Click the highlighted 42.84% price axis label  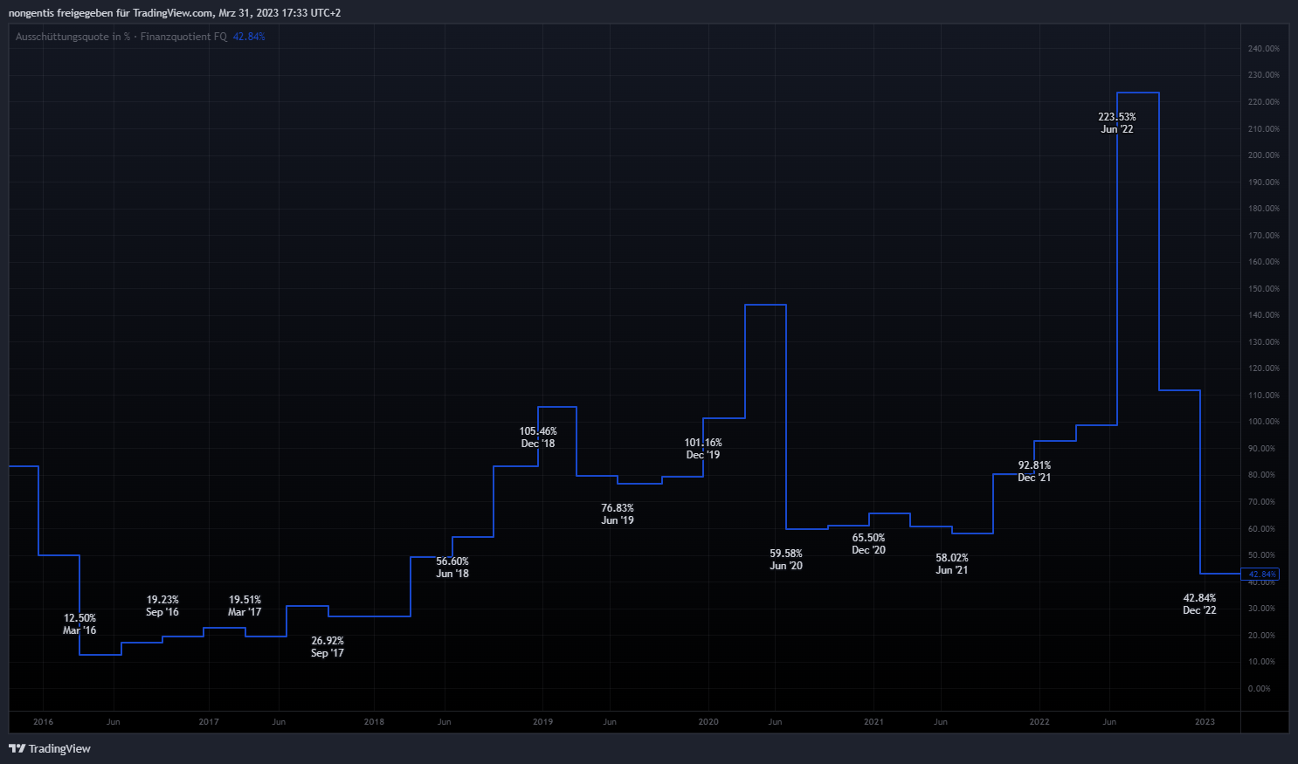tap(1261, 574)
